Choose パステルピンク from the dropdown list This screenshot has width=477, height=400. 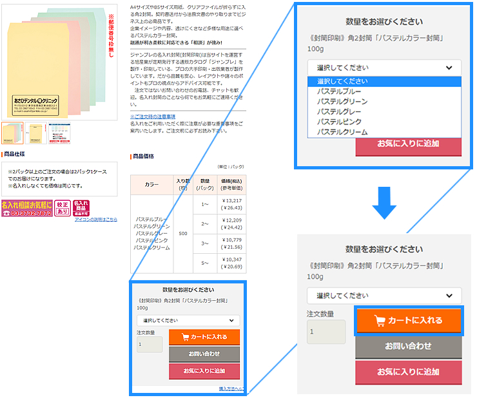(x=342, y=122)
